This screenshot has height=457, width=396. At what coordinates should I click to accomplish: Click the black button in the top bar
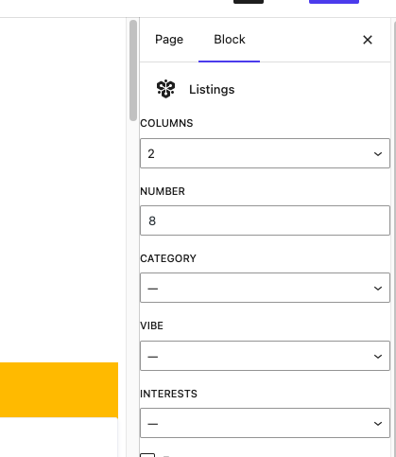249,2
